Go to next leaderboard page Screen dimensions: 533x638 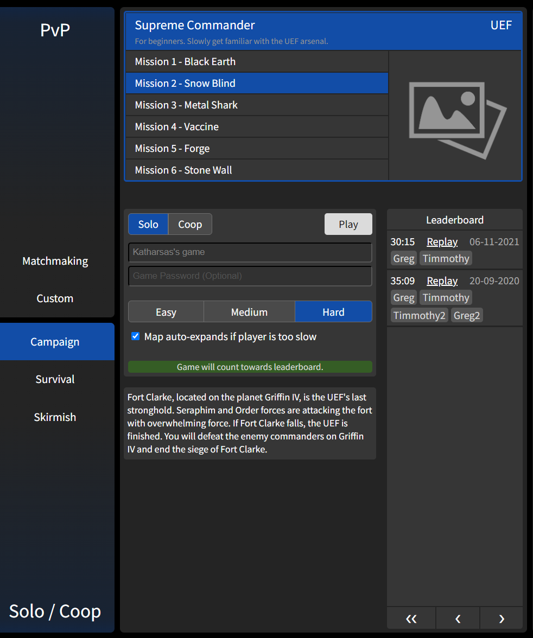(502, 618)
